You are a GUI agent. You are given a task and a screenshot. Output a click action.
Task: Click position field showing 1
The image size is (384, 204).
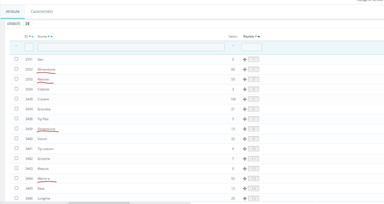tap(253, 60)
